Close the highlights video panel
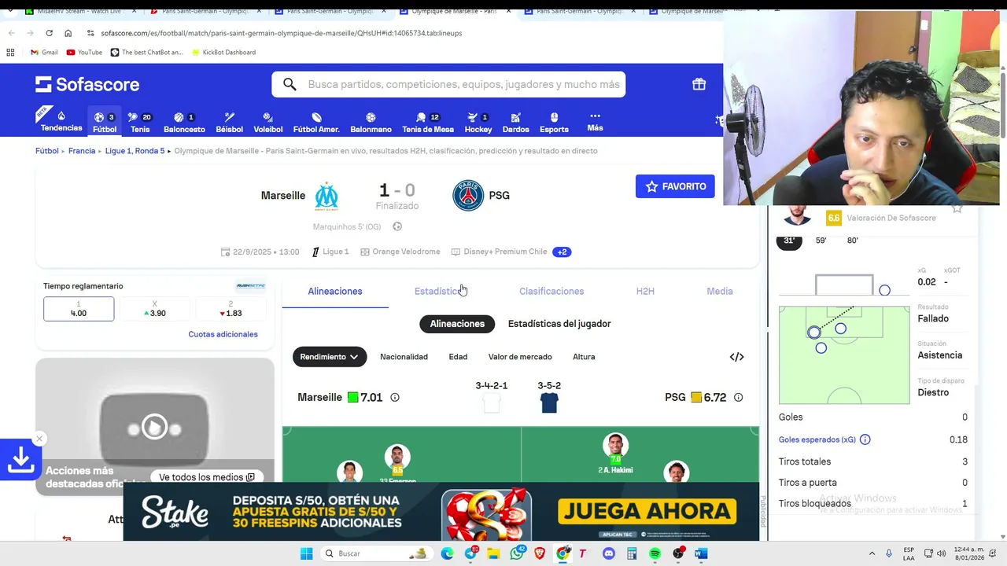The height and width of the screenshot is (566, 1007). click(39, 439)
